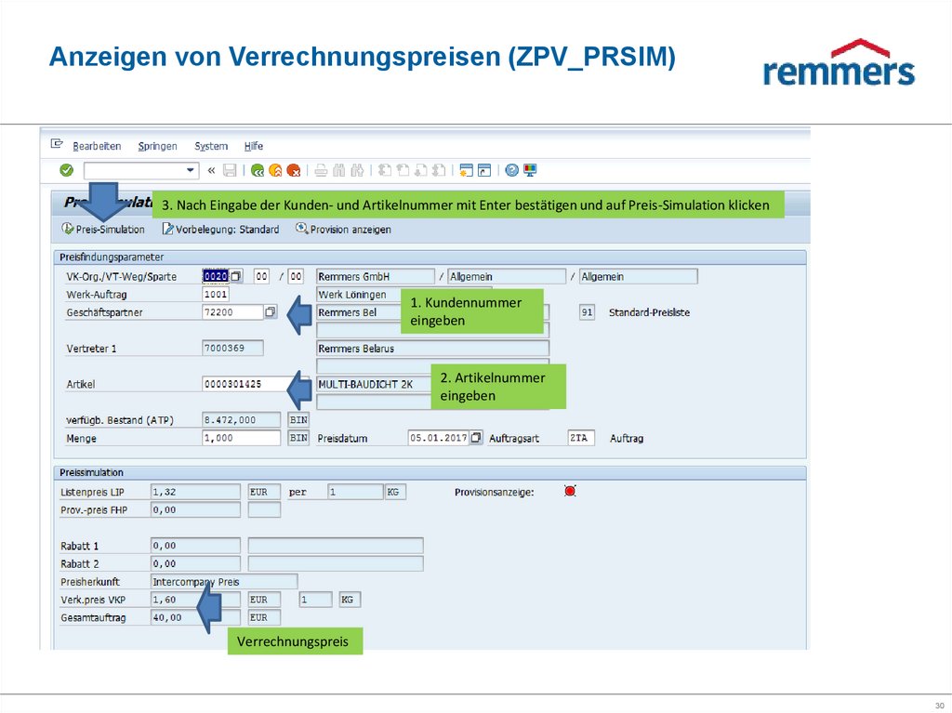
Task: Click the Help question mark icon
Action: tap(511, 170)
